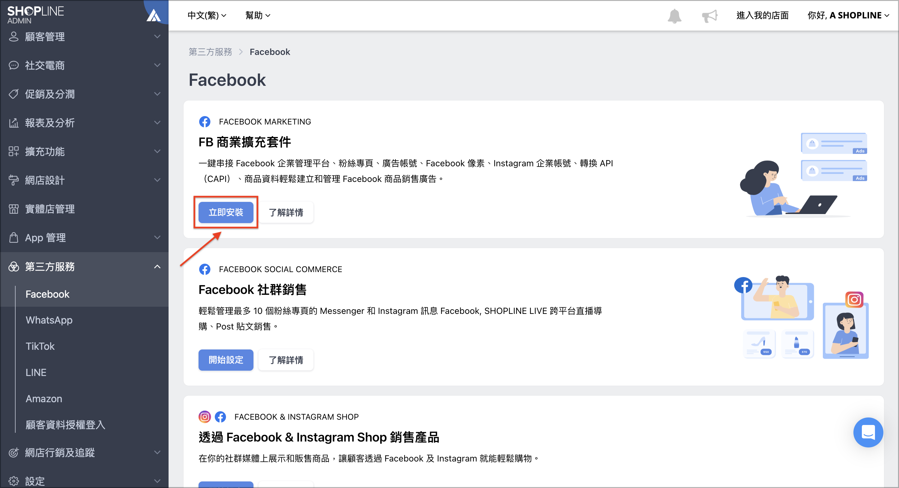This screenshot has width=899, height=488.
Task: Click the Facebook logo in Facebook & Instagram Shop header
Action: [x=220, y=417]
